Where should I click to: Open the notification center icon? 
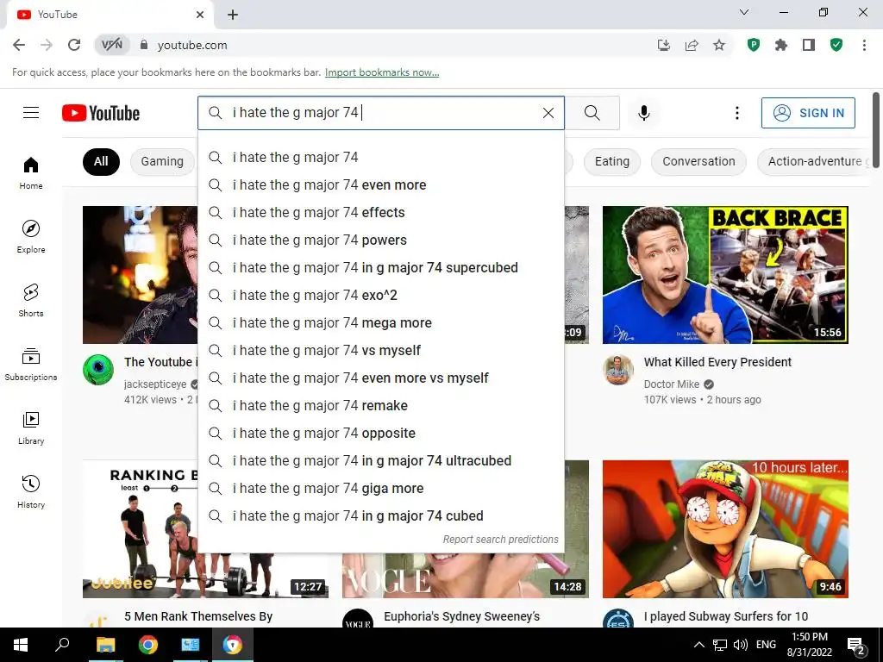point(856,645)
